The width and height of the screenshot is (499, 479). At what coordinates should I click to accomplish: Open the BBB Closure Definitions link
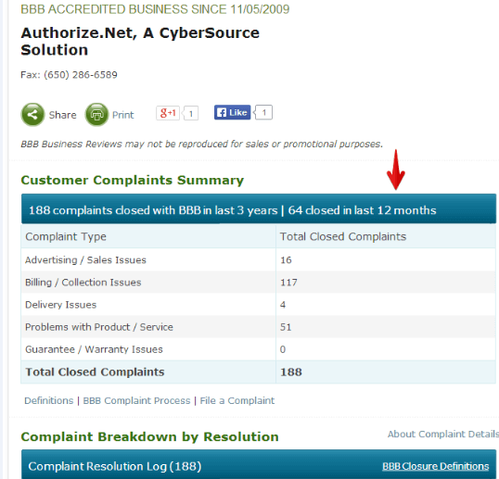tap(435, 466)
